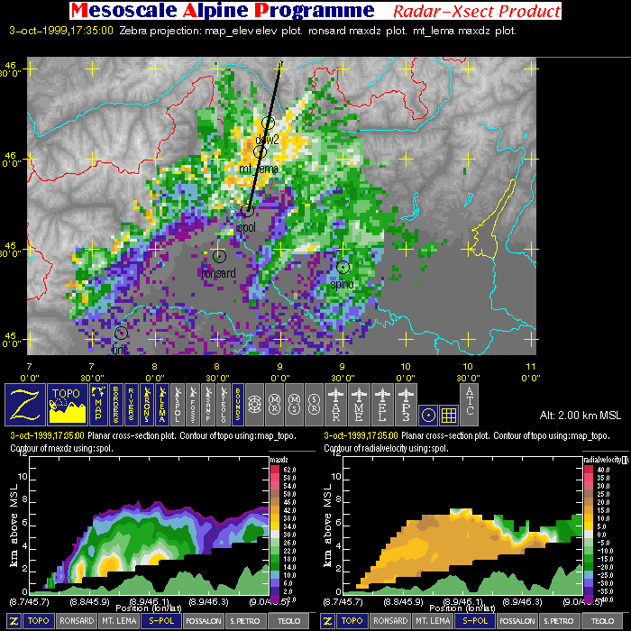Toggle S-POL under the left cross-section
Screen dimensions: 631x631
pyautogui.click(x=161, y=621)
